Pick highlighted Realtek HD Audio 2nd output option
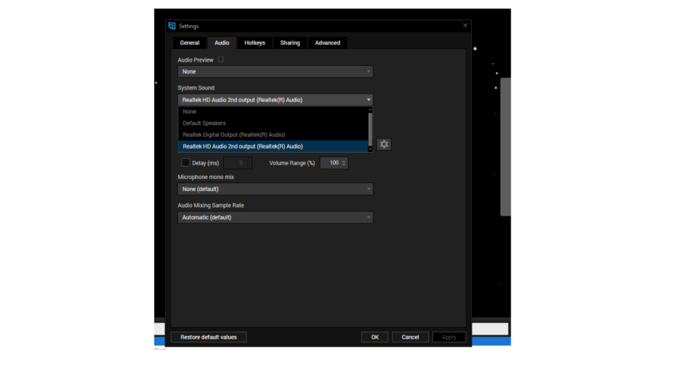This screenshot has width=674, height=379. pyautogui.click(x=273, y=146)
